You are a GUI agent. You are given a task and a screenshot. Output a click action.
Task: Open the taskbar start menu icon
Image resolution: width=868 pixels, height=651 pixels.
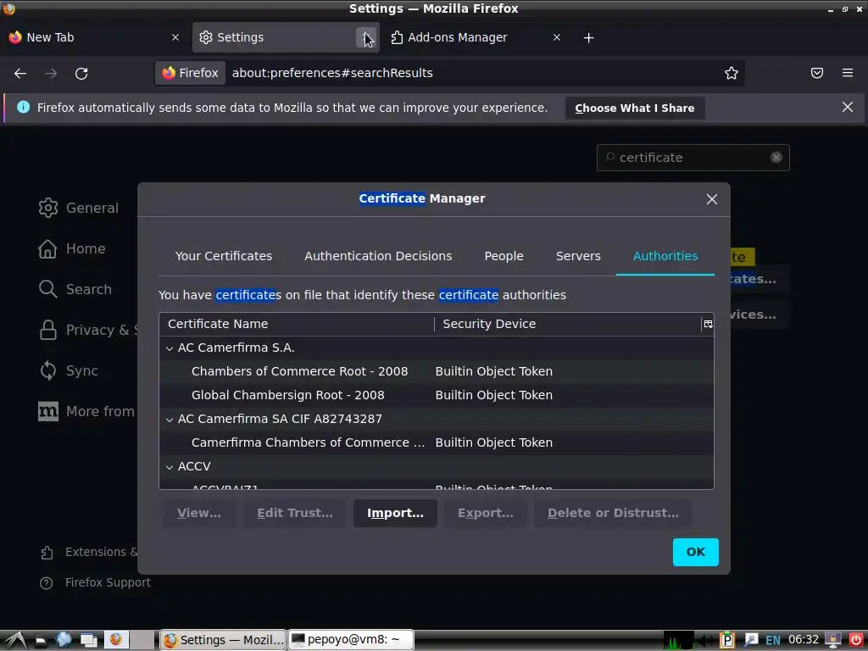pos(15,641)
